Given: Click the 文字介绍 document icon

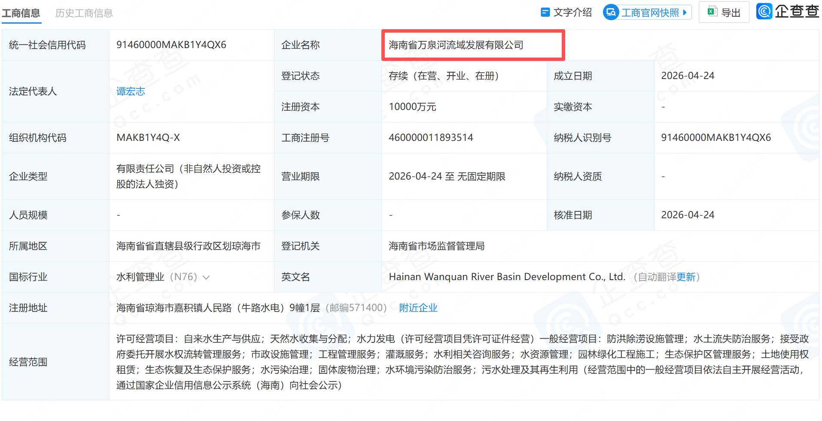Looking at the screenshot, I should pos(545,12).
